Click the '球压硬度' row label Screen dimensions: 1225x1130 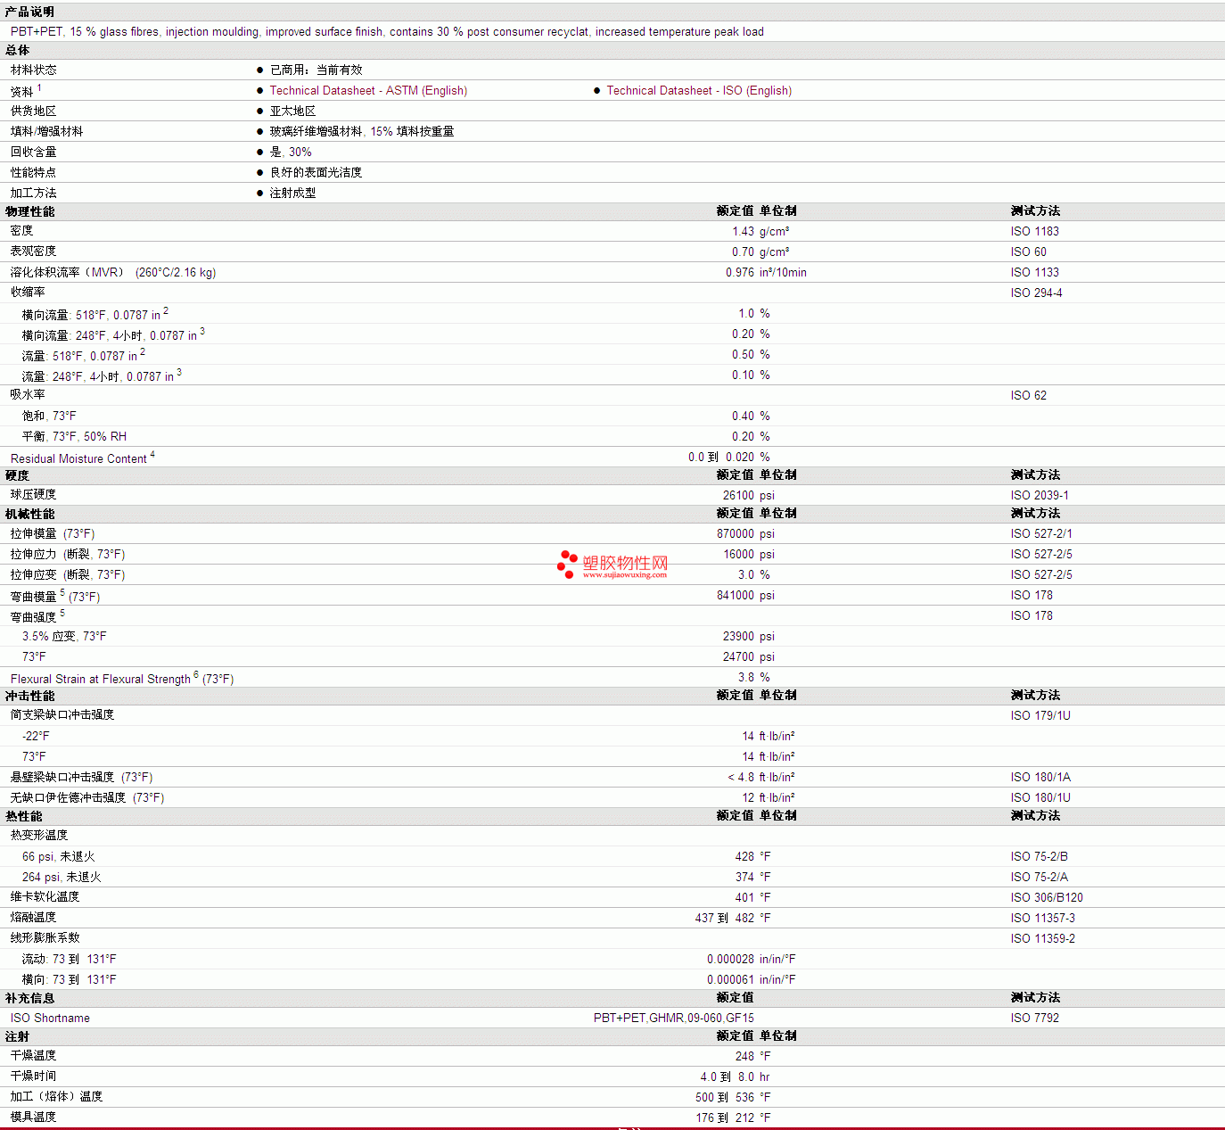[34, 494]
